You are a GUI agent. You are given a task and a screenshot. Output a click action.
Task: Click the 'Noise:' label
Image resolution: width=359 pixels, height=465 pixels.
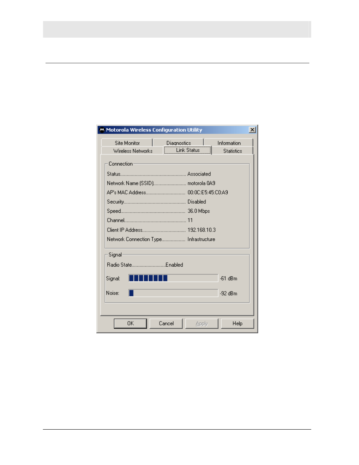[113, 293]
